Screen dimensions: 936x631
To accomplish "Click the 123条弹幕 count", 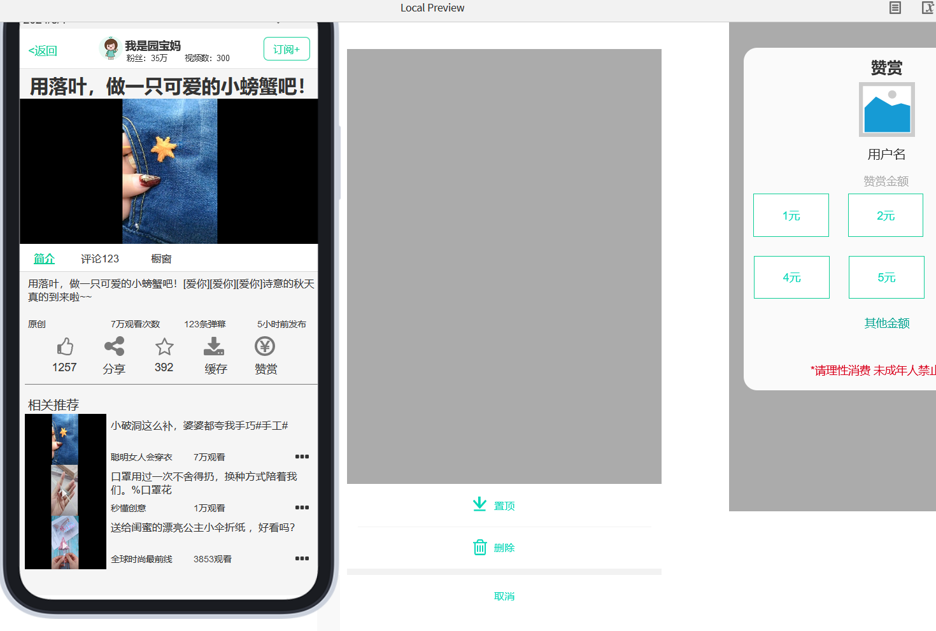I will pos(205,324).
